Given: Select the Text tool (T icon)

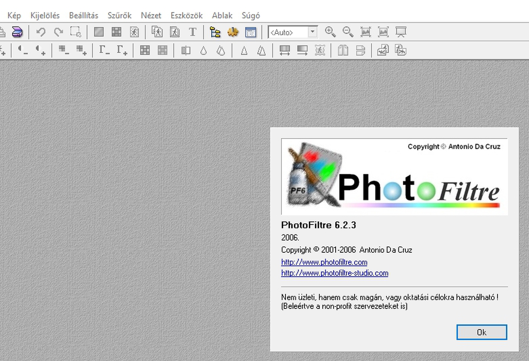Looking at the screenshot, I should [x=193, y=32].
